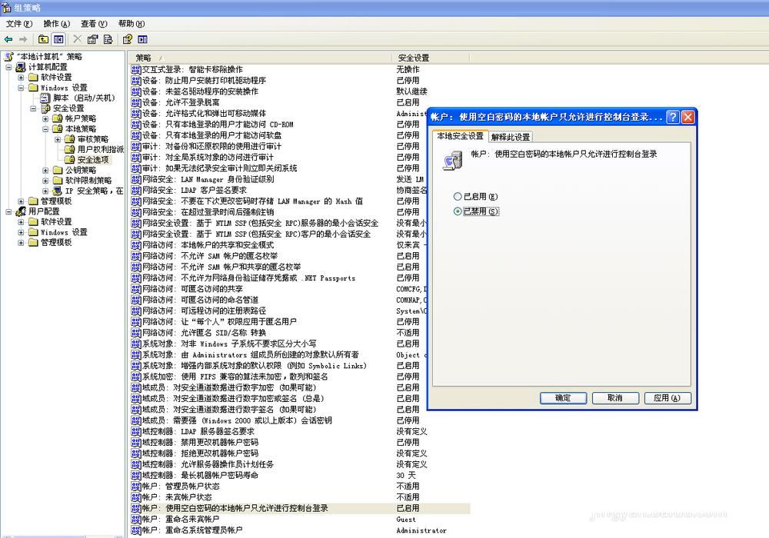Click the dialog's question mark help icon

(x=672, y=117)
